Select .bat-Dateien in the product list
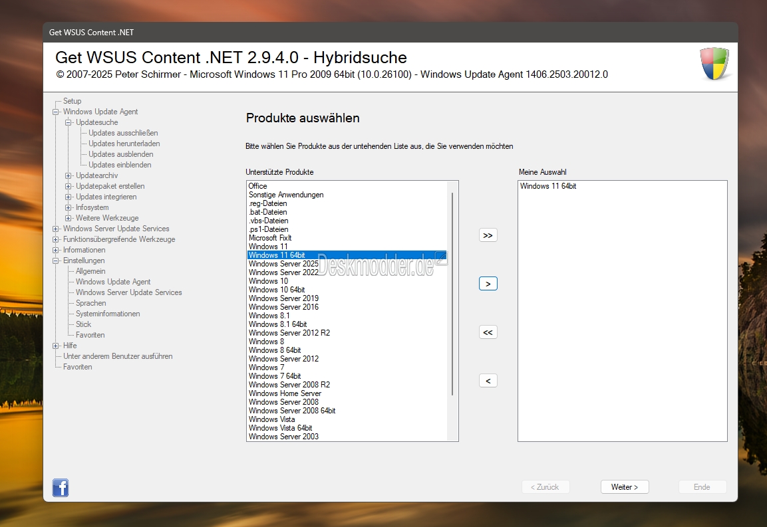The width and height of the screenshot is (767, 527). pos(347,212)
